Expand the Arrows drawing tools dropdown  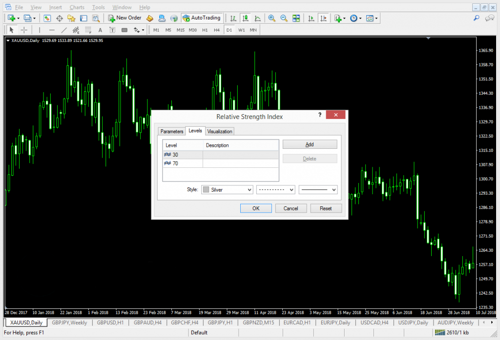pos(143,30)
